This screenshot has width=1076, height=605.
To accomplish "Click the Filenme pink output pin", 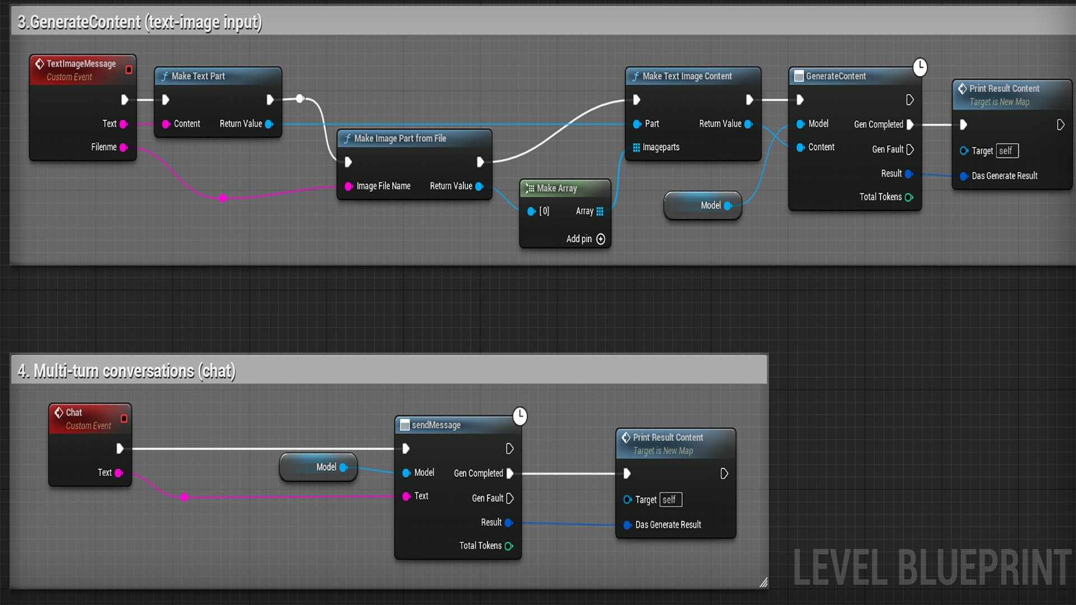I will (x=124, y=147).
